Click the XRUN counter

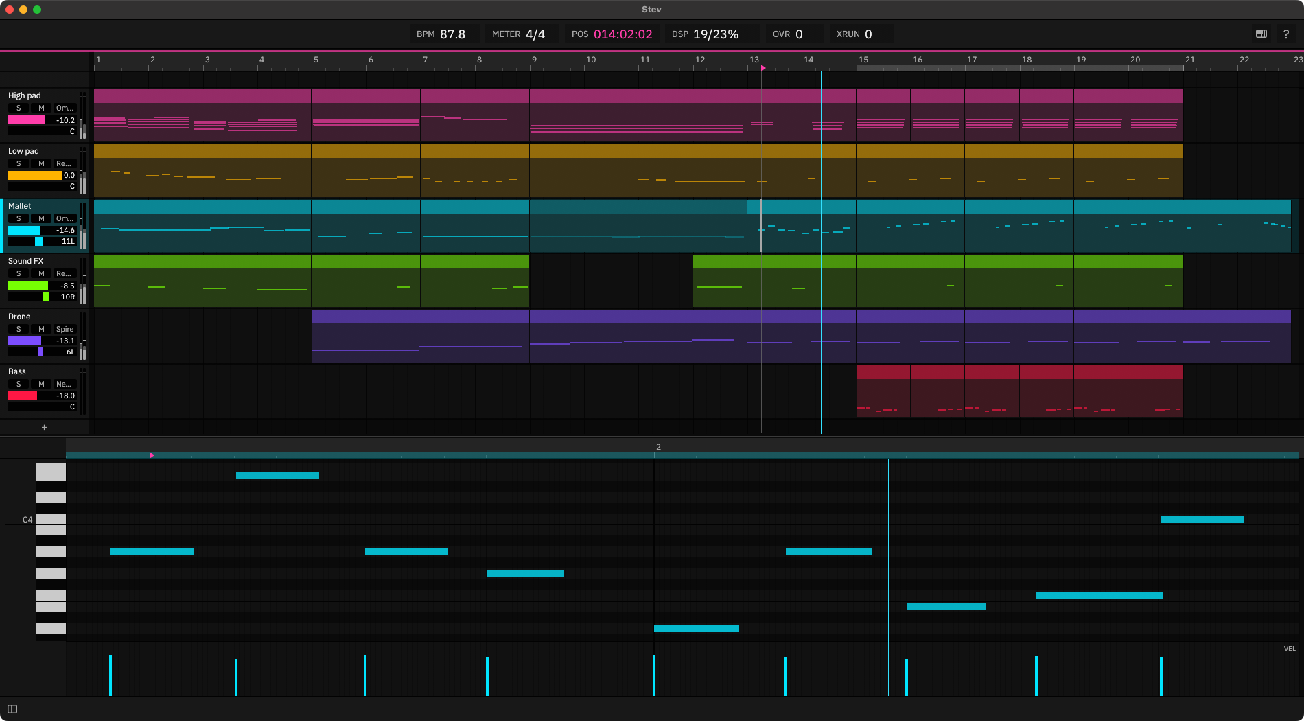coord(861,34)
